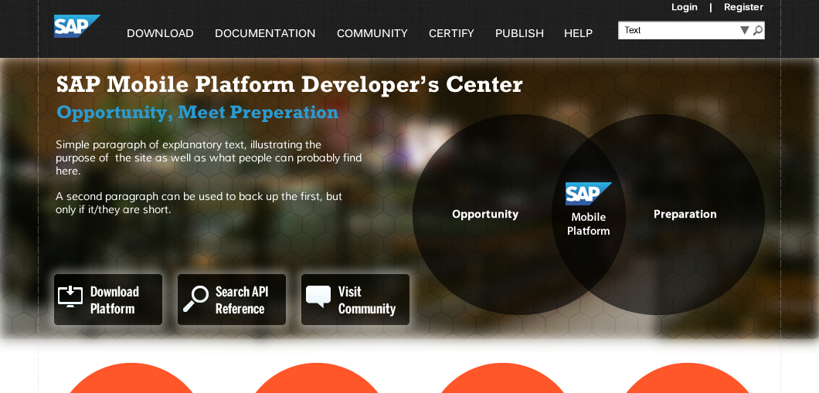The height and width of the screenshot is (393, 819).
Task: Click the Search API Reference button
Action: (x=232, y=300)
